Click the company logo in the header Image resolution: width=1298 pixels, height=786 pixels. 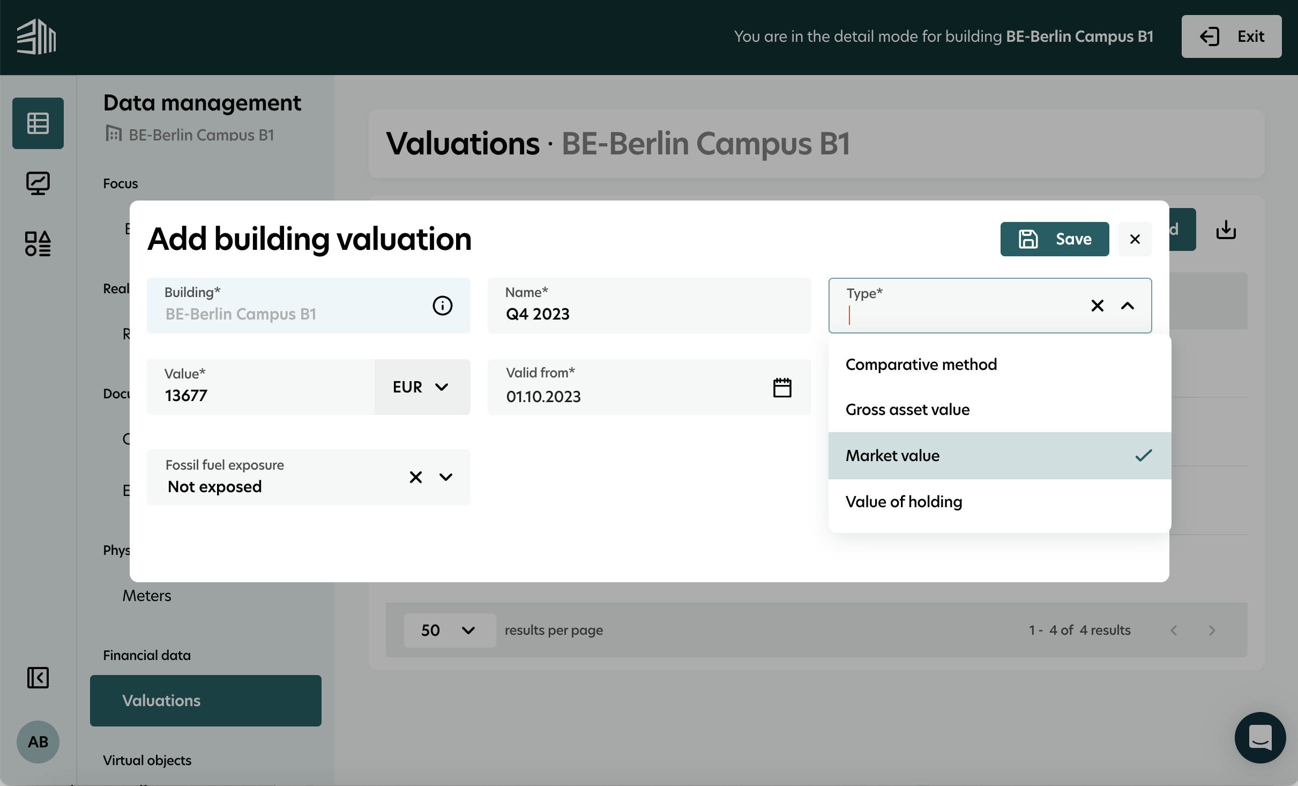36,36
